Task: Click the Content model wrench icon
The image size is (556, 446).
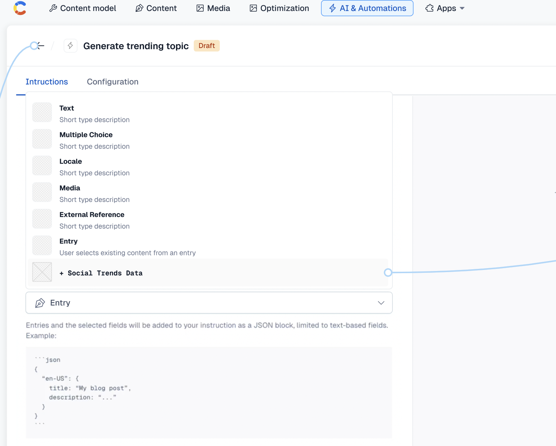Action: coord(53,8)
